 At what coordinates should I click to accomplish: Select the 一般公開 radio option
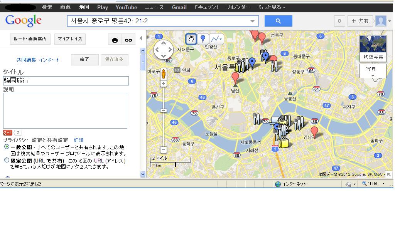click(x=7, y=147)
